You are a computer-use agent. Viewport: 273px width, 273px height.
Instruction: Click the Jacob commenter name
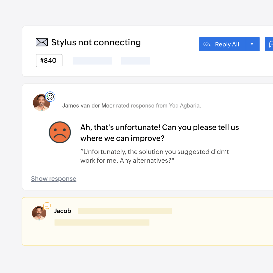click(63, 211)
